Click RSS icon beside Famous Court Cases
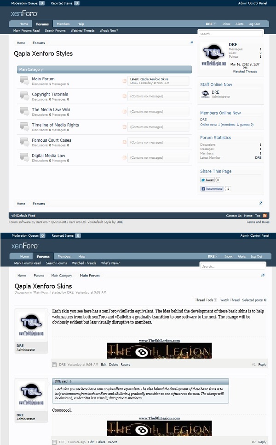 tap(124, 142)
